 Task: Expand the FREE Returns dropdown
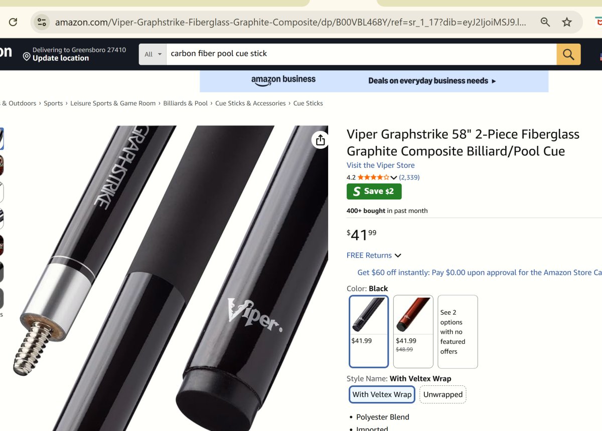[x=374, y=255]
